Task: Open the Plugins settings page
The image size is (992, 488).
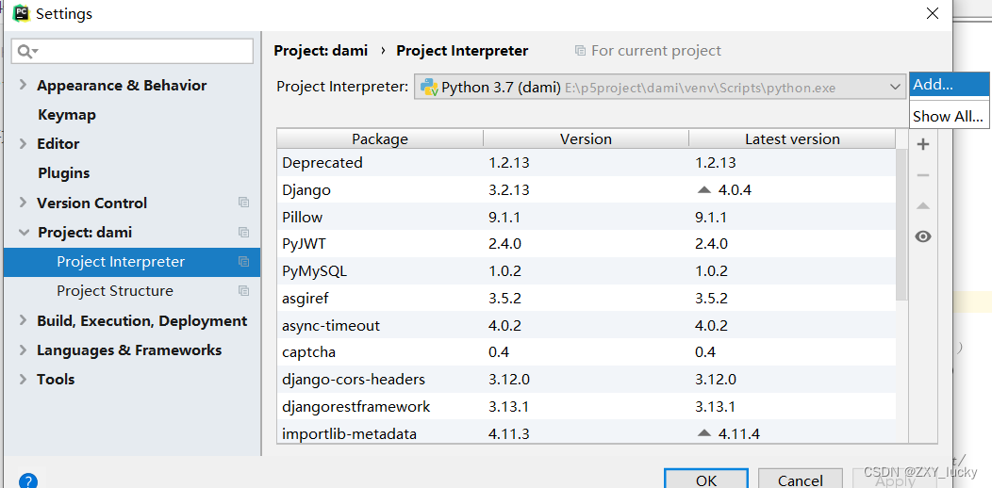Action: pyautogui.click(x=63, y=172)
